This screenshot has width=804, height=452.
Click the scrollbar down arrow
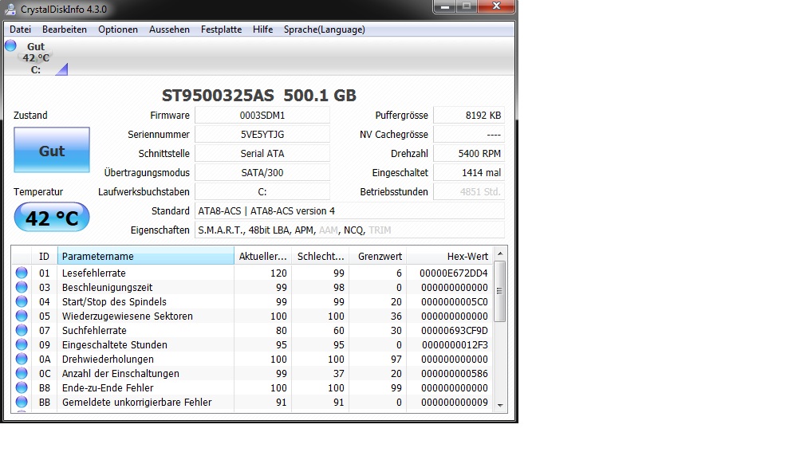[x=500, y=405]
